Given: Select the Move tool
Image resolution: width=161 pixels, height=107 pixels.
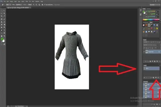Looking at the screenshot, I should pyautogui.click(x=4, y=11).
